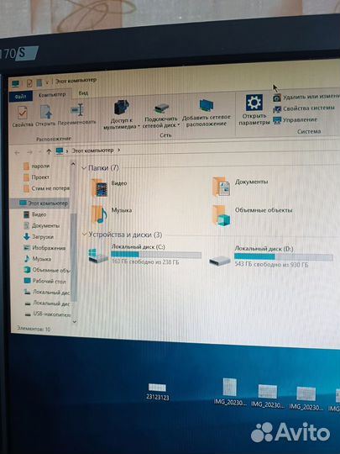Screen dimensions: 340x454
Task: Click Добавить сетевое расположение icon
Action: 207,113
